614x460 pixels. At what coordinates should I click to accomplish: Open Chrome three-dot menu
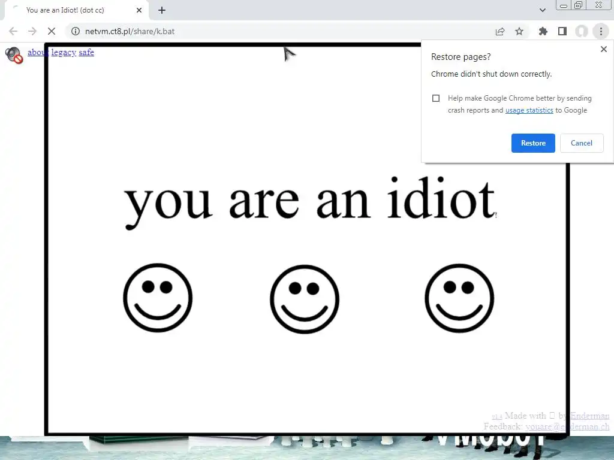pyautogui.click(x=601, y=31)
